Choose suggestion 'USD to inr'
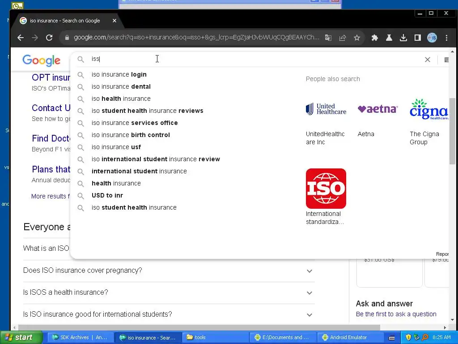The image size is (458, 344). [x=107, y=195]
